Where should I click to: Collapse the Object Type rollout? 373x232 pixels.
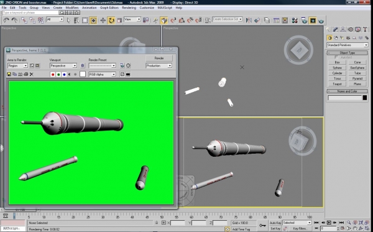[x=348, y=53]
